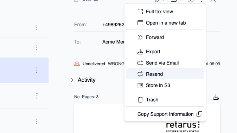Image resolution: width=237 pixels, height=133 pixels.
Task: Open the three-dot menu of the highlighted row
Action: 37,70
